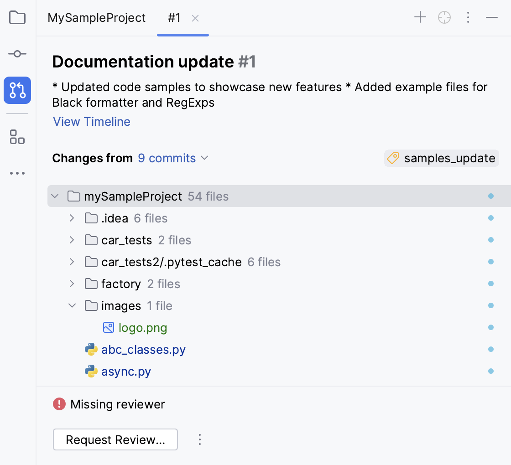Select the #1 pull request tab
The height and width of the screenshot is (465, 511).
[174, 19]
